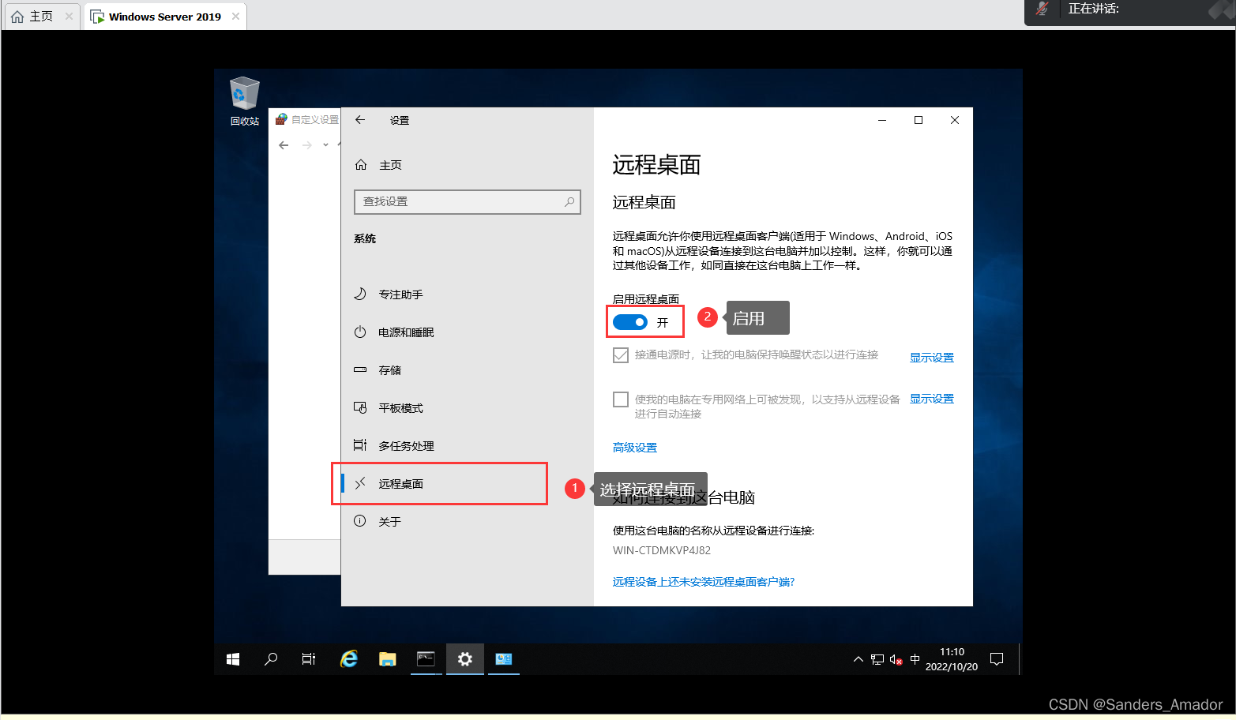Viewport: 1236px width, 720px height.
Task: Open history dropdown in 自定义设置 window
Action: (325, 145)
